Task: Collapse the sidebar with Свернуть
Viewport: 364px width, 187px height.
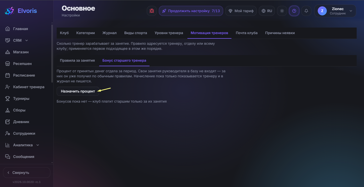Action: 27,173
